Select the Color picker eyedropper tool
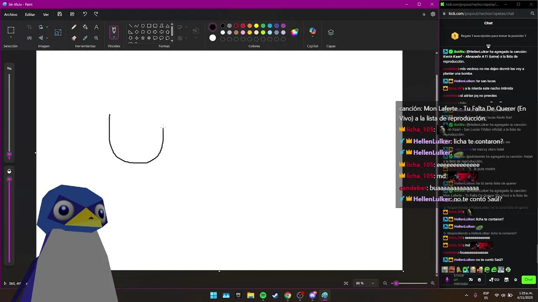 [x=85, y=38]
